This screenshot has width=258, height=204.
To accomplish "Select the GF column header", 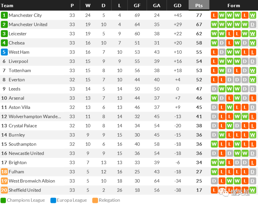I will click(x=137, y=5).
